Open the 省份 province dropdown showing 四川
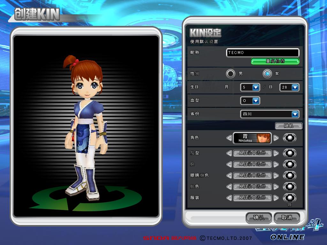This screenshot has width=327, height=245. pyautogui.click(x=270, y=114)
